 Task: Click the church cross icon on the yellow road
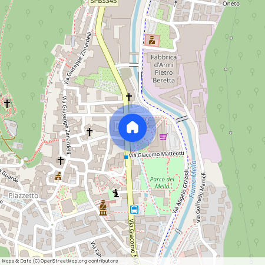[129, 97]
